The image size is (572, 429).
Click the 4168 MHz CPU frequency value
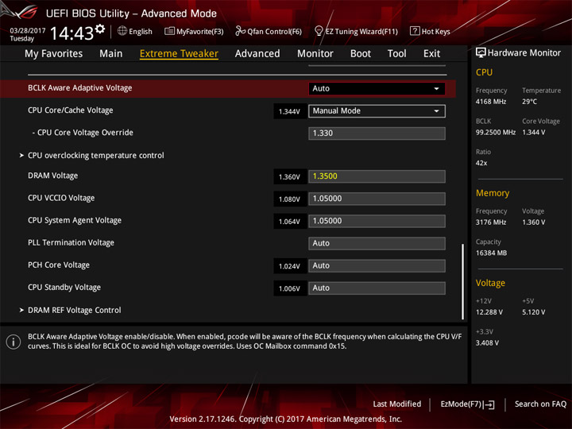click(x=491, y=102)
